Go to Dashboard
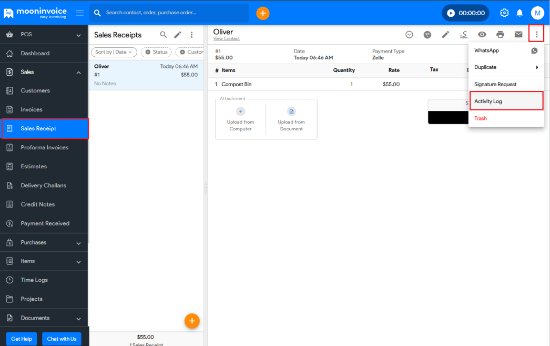 pos(44,53)
